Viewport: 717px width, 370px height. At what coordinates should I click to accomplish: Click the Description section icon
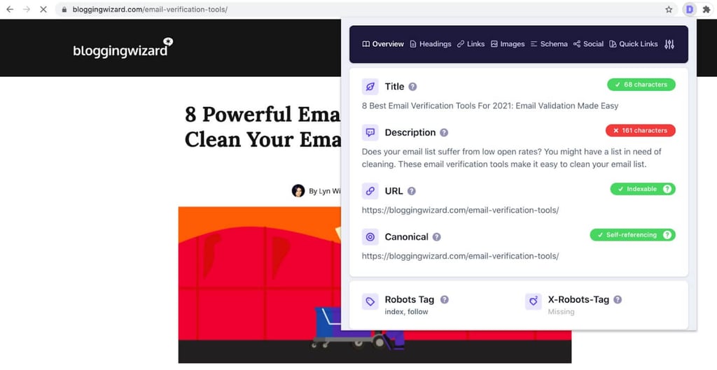[370, 132]
